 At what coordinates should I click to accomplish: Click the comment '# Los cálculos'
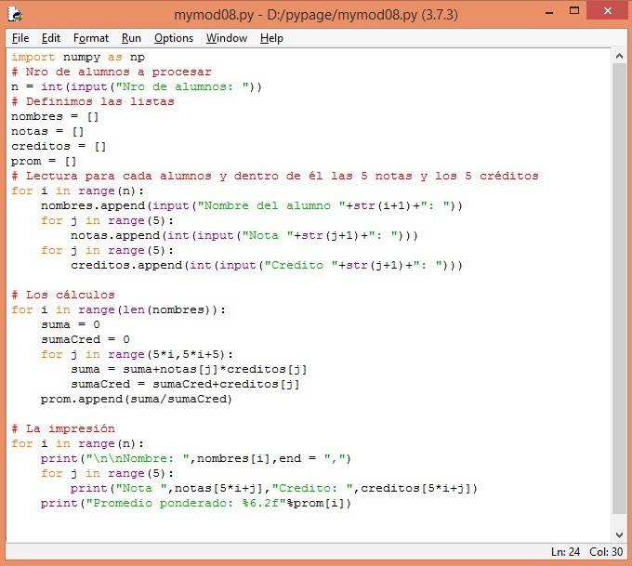pos(63,296)
